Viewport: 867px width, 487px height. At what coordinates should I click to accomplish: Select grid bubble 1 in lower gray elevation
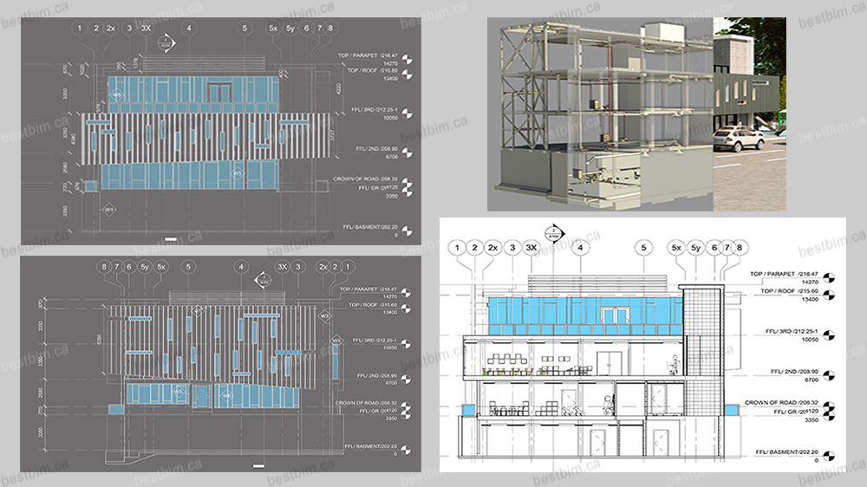(x=348, y=266)
